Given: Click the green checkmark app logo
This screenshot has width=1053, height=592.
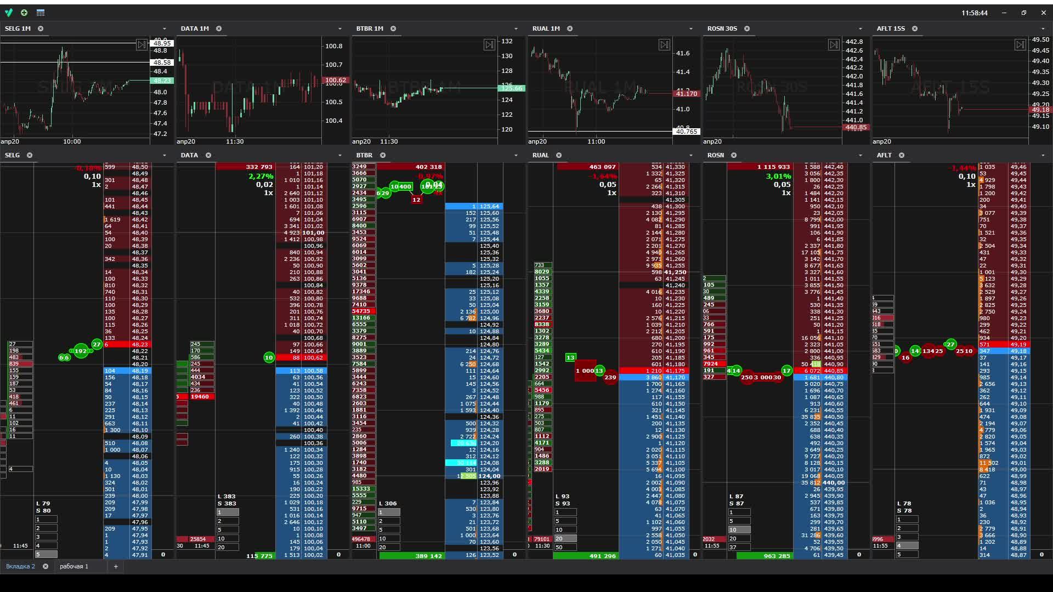Looking at the screenshot, I should coord(9,13).
